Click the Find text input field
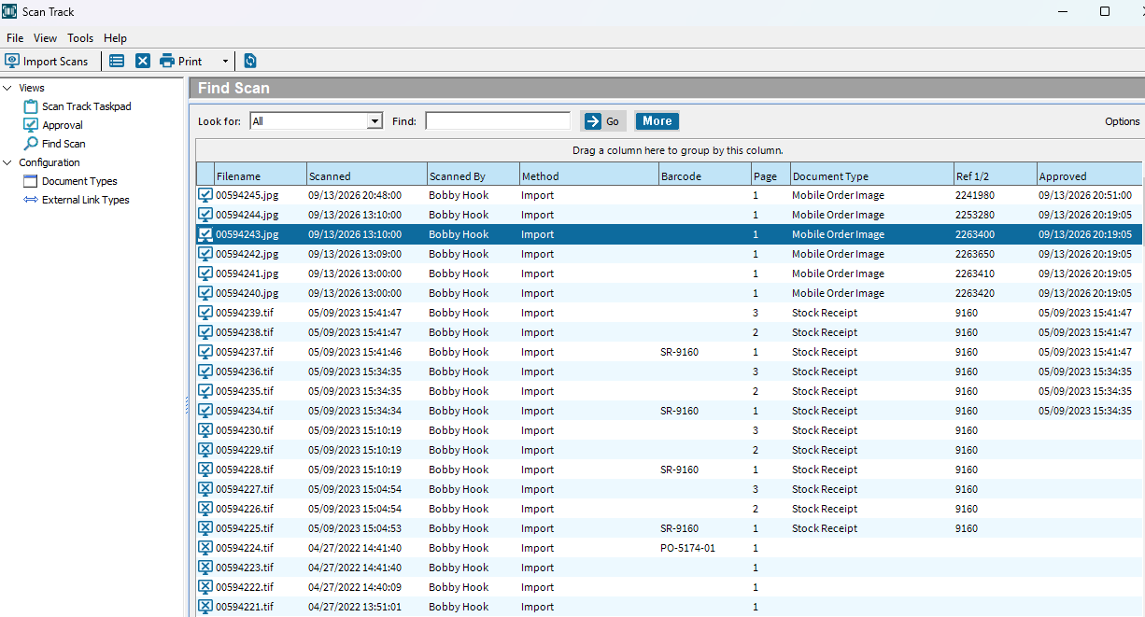The image size is (1145, 617). click(498, 120)
